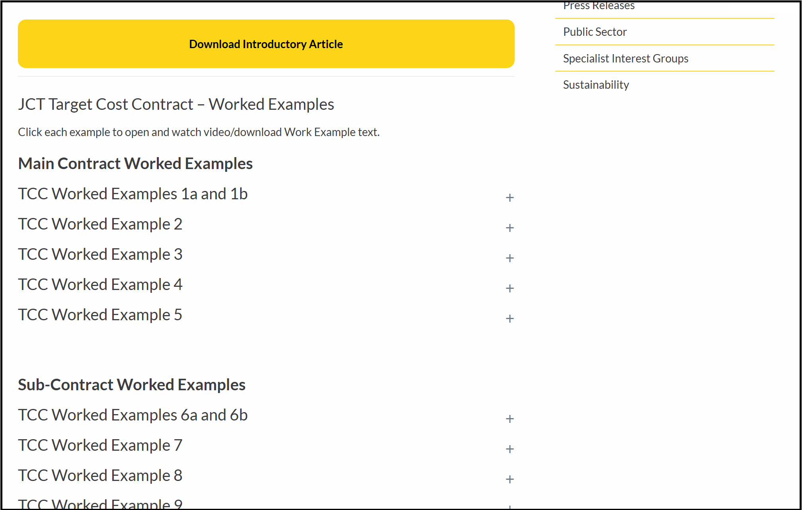Click 'JCT Target Cost Contract – Worked Examples' heading
Screen dimensions: 802x510
pyautogui.click(x=176, y=104)
